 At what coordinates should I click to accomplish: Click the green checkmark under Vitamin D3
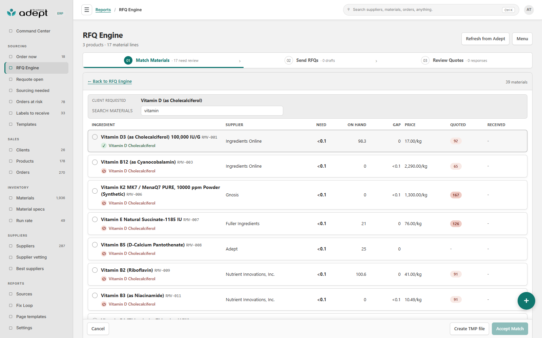[x=104, y=146]
